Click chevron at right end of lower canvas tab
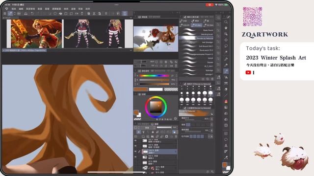 pos(131,50)
